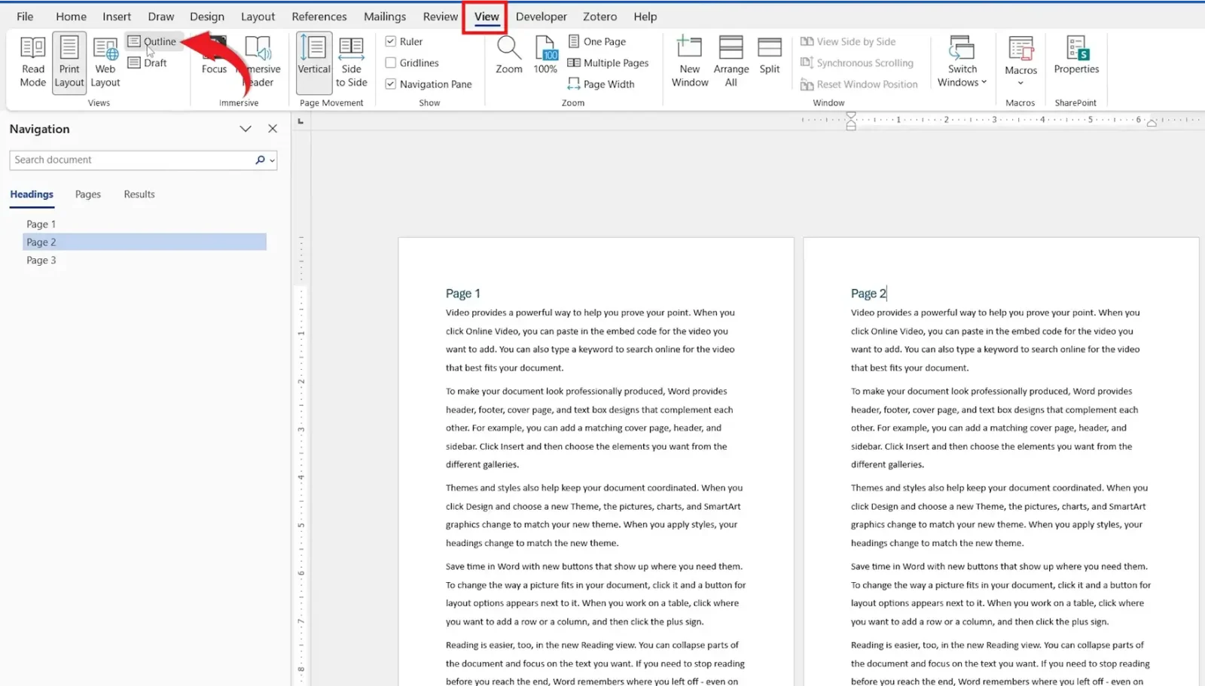
Task: Choose One Page zoom
Action: [x=597, y=41]
